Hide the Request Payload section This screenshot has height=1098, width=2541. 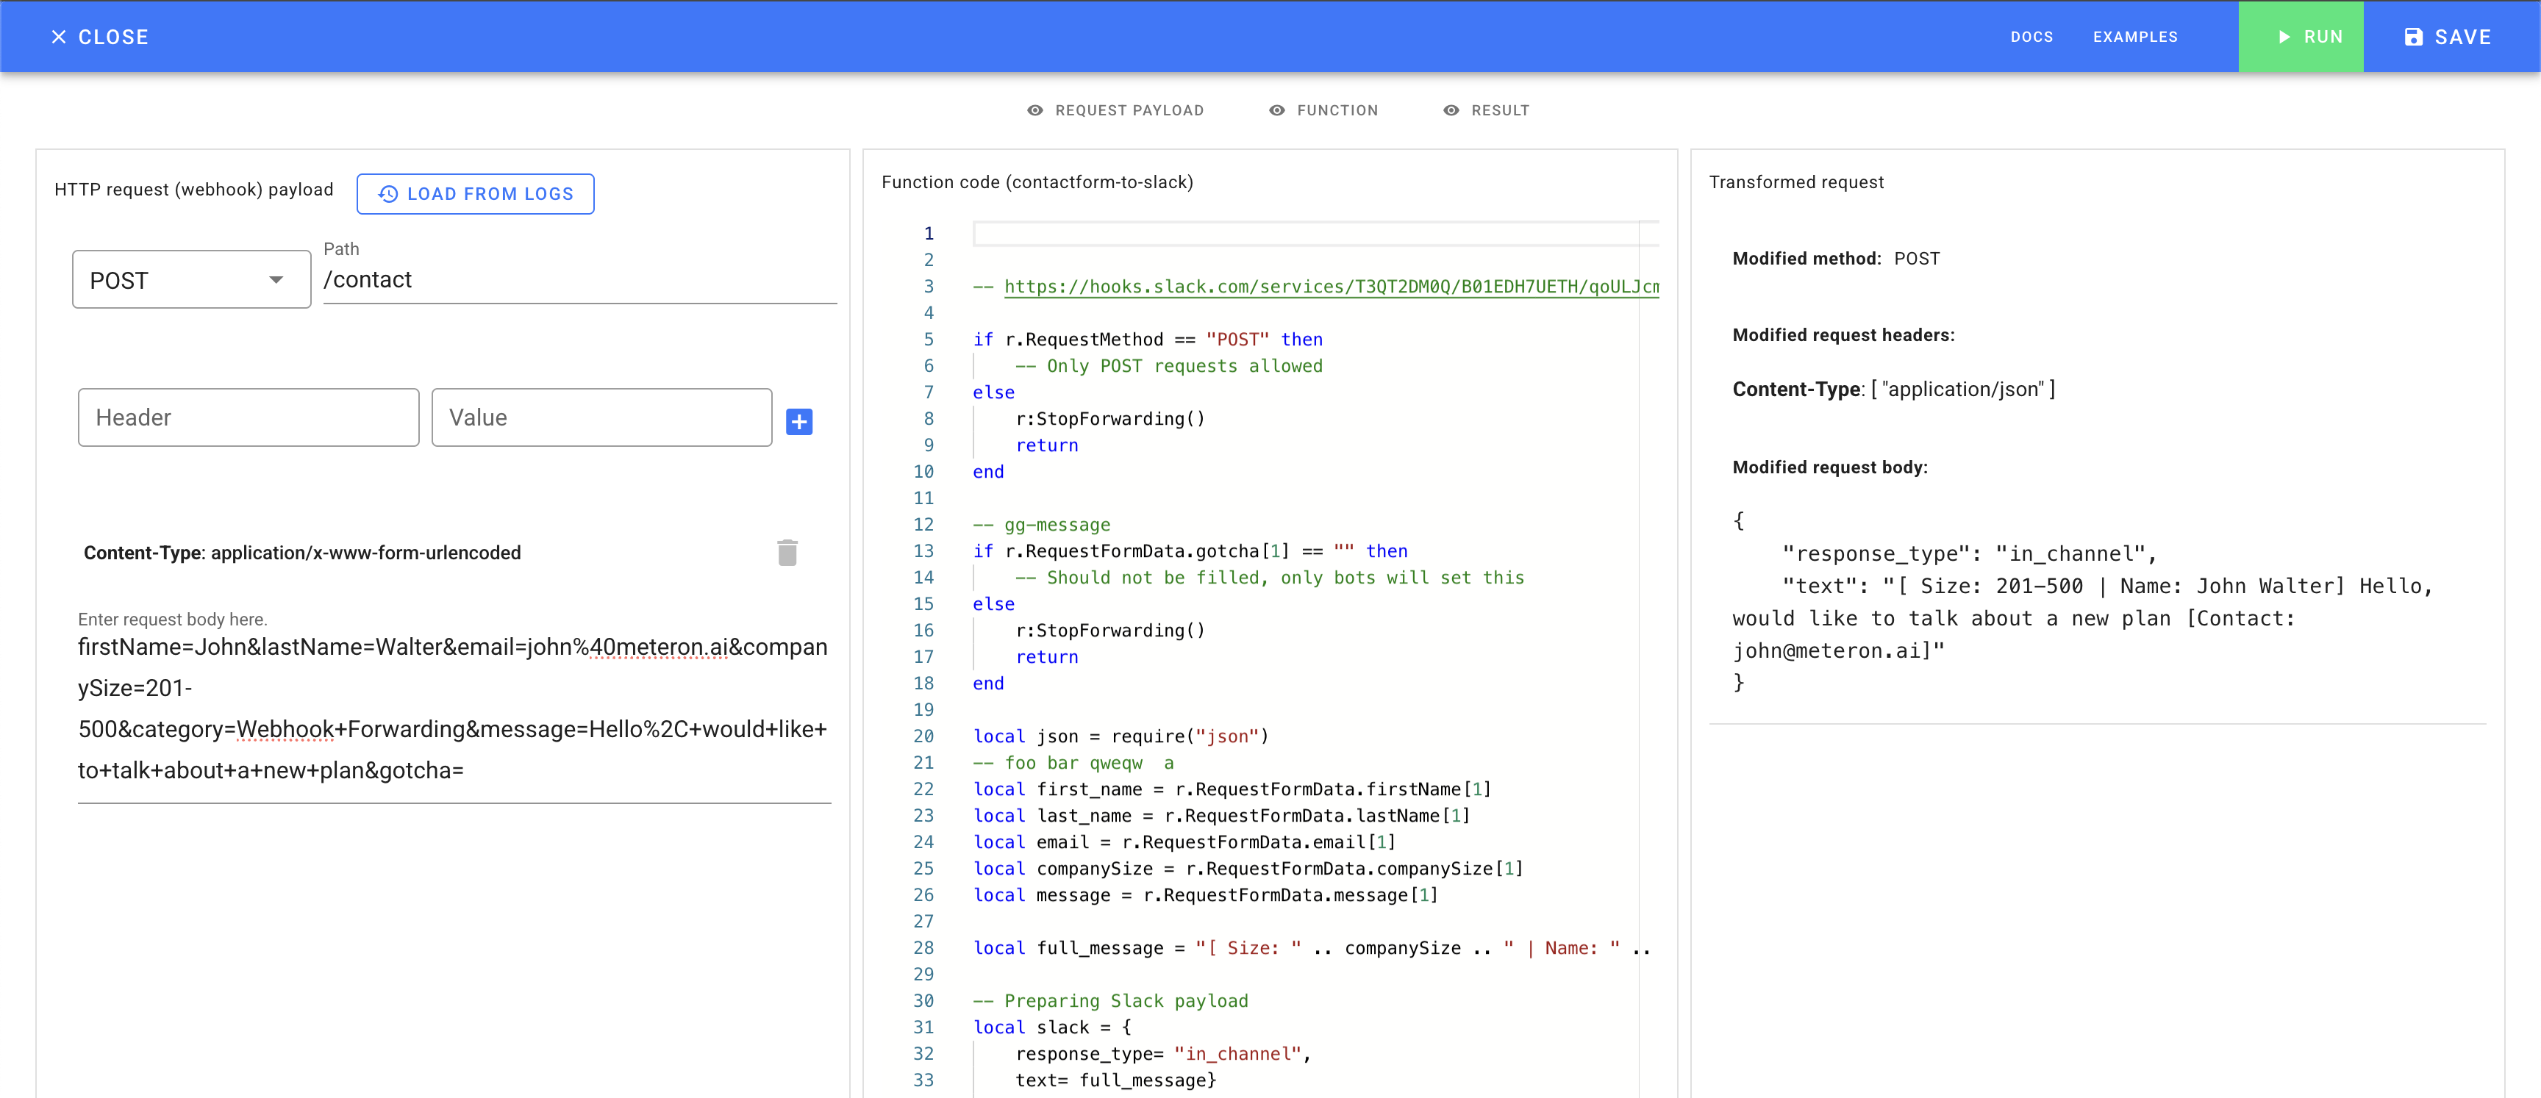pos(1117,110)
